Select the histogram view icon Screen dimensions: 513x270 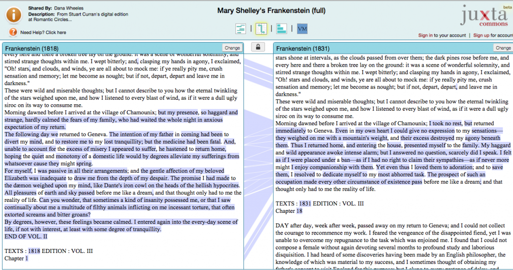[282, 29]
